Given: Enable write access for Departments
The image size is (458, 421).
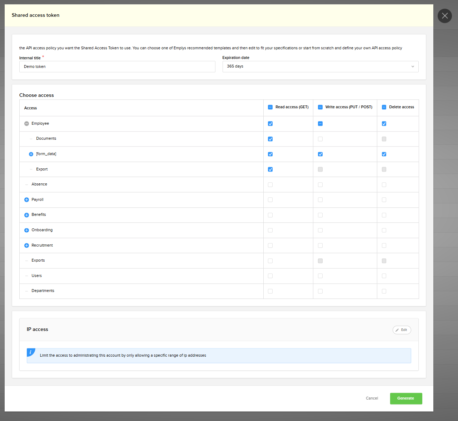Looking at the screenshot, I should tap(320, 291).
